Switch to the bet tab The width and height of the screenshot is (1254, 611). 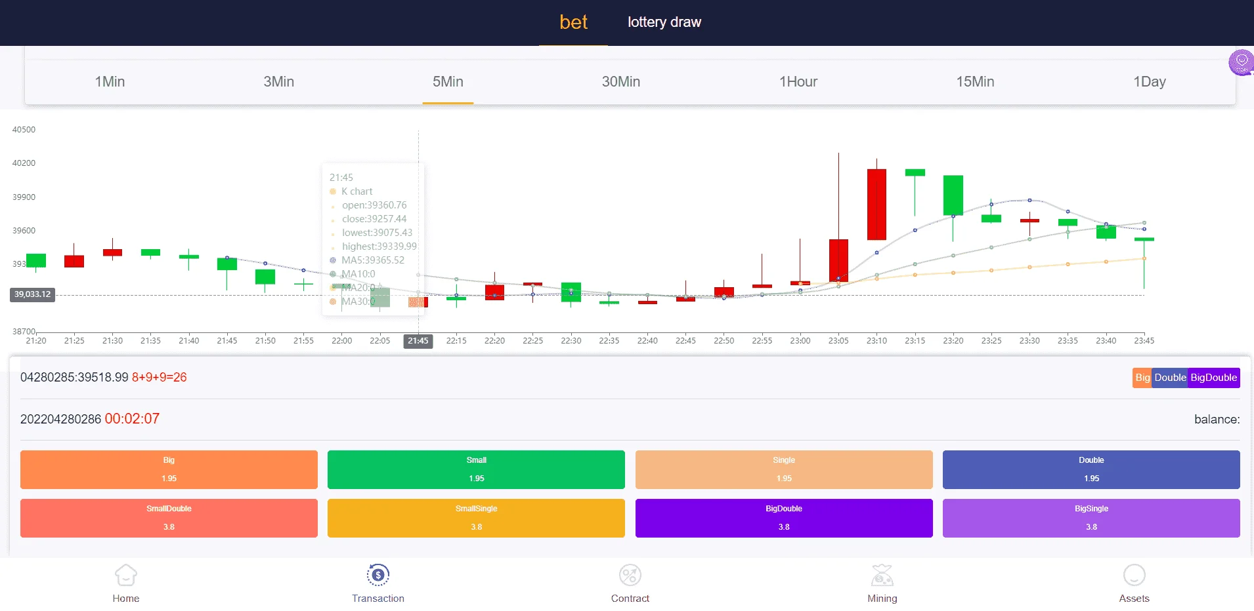point(573,22)
